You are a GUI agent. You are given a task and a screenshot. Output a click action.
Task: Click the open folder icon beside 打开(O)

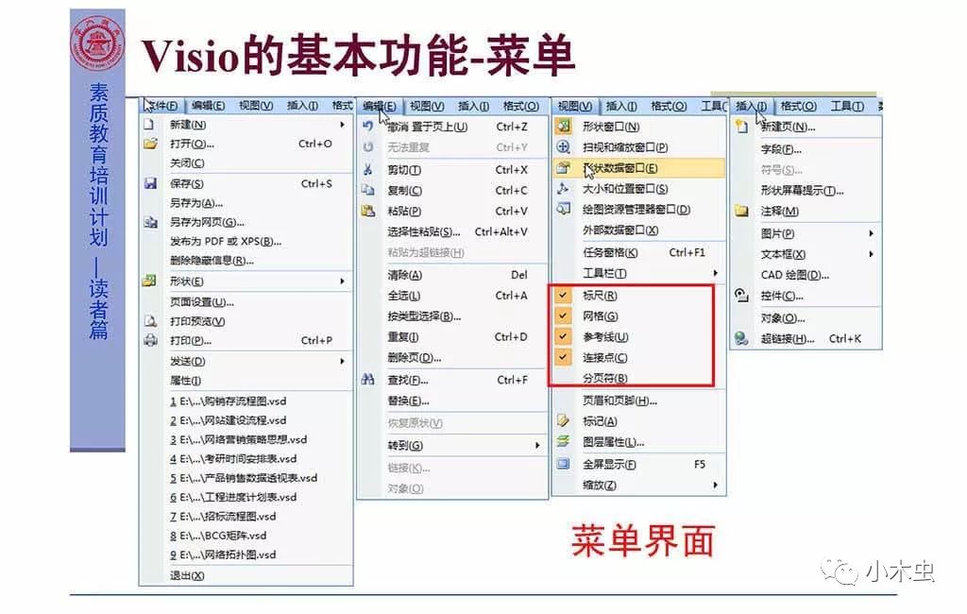pos(150,144)
